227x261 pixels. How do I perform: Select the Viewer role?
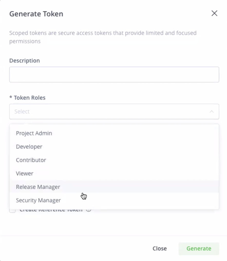24,173
